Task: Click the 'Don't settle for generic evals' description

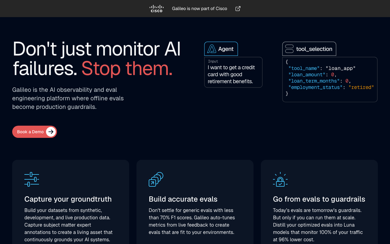Action: 192,221
